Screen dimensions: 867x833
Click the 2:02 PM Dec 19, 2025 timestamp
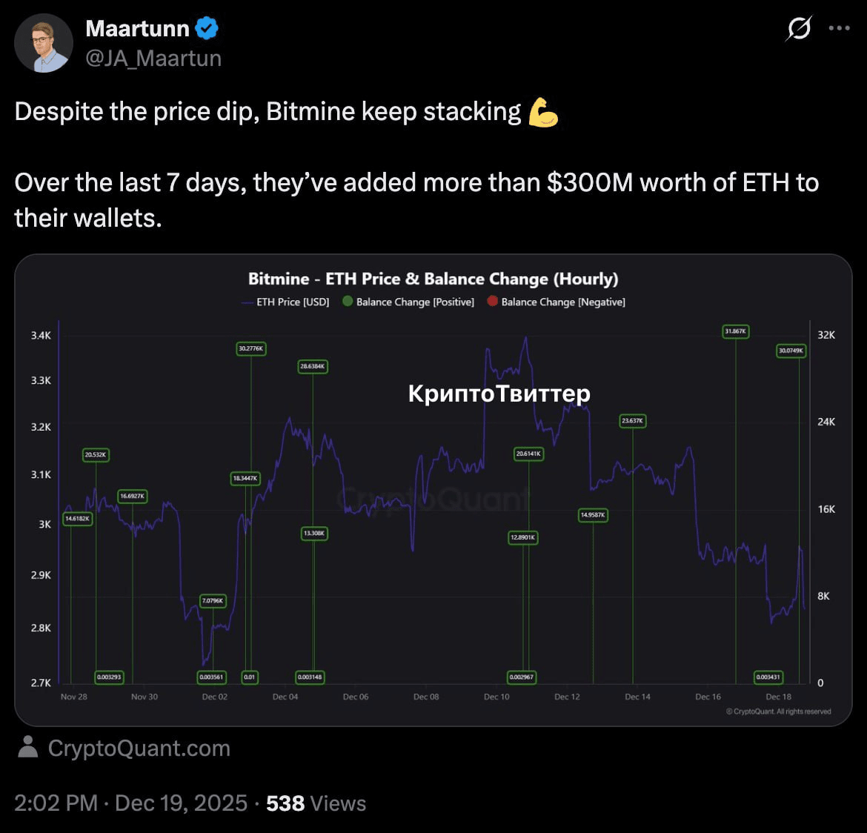pos(130,803)
